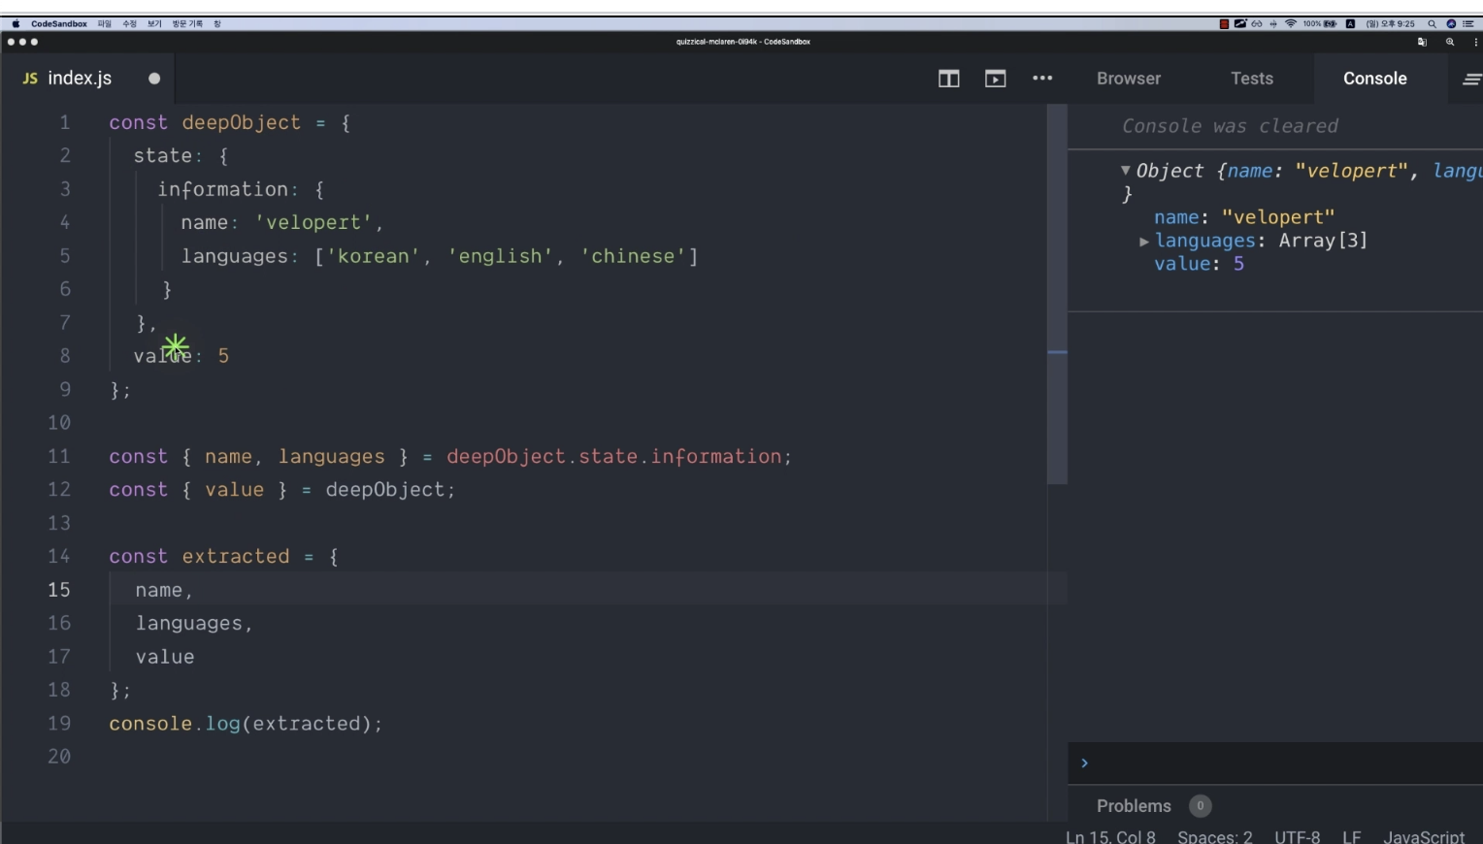Open the 파일 menu
1483x844 pixels.
(x=105, y=23)
